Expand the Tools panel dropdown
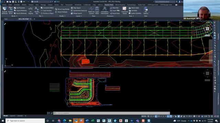Viewport: 220px width, 123px height. pyautogui.click(x=131, y=16)
